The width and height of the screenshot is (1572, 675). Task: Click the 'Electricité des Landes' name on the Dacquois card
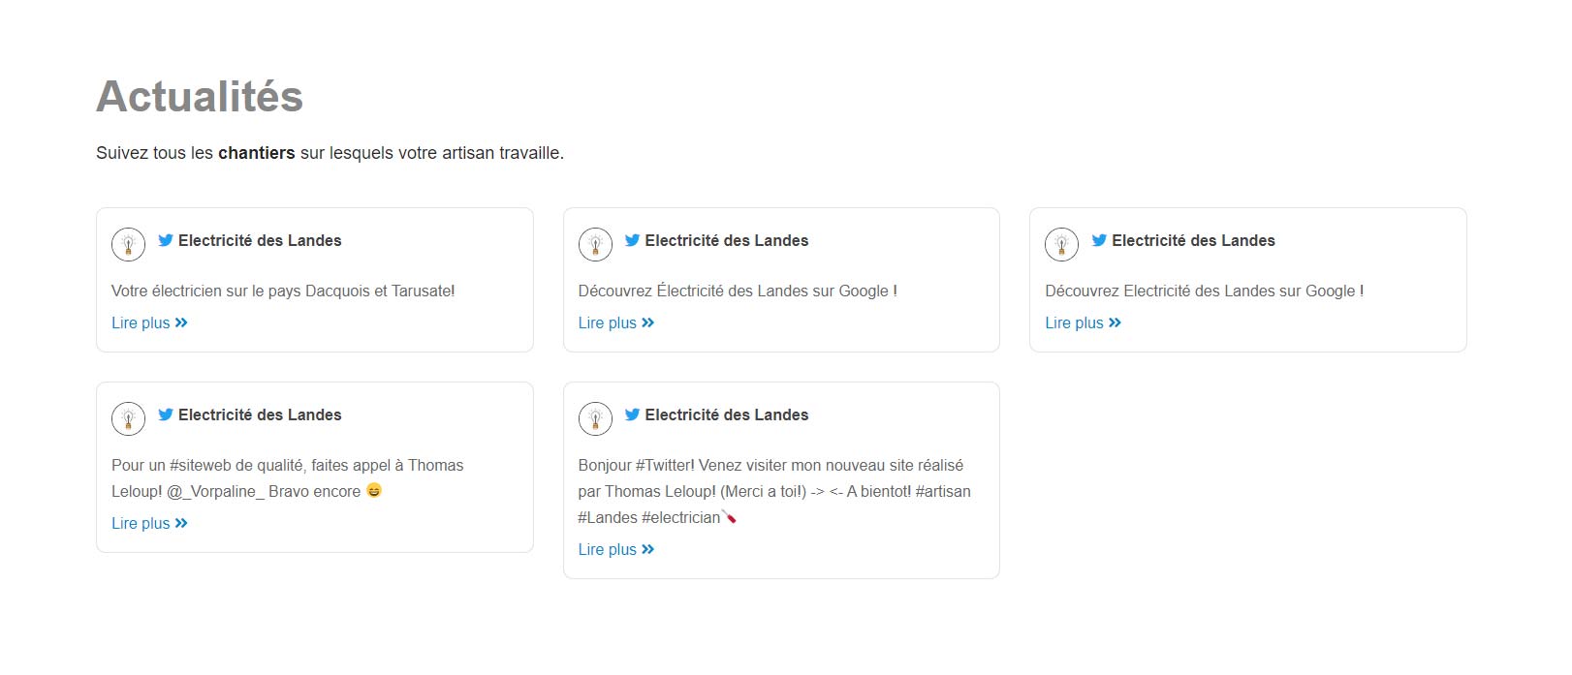[260, 240]
